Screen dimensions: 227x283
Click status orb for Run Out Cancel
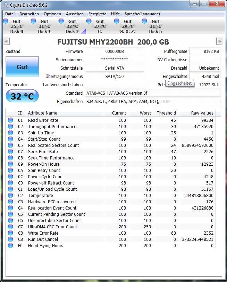(x=10, y=239)
